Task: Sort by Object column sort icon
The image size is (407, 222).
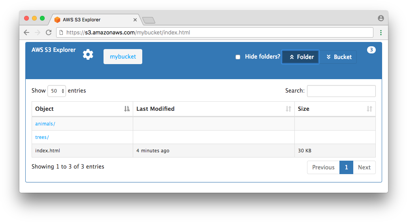Action: pyautogui.click(x=127, y=109)
